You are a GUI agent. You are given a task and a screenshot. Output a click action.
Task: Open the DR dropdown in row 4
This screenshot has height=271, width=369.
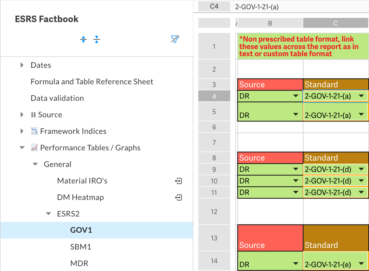pos(296,96)
